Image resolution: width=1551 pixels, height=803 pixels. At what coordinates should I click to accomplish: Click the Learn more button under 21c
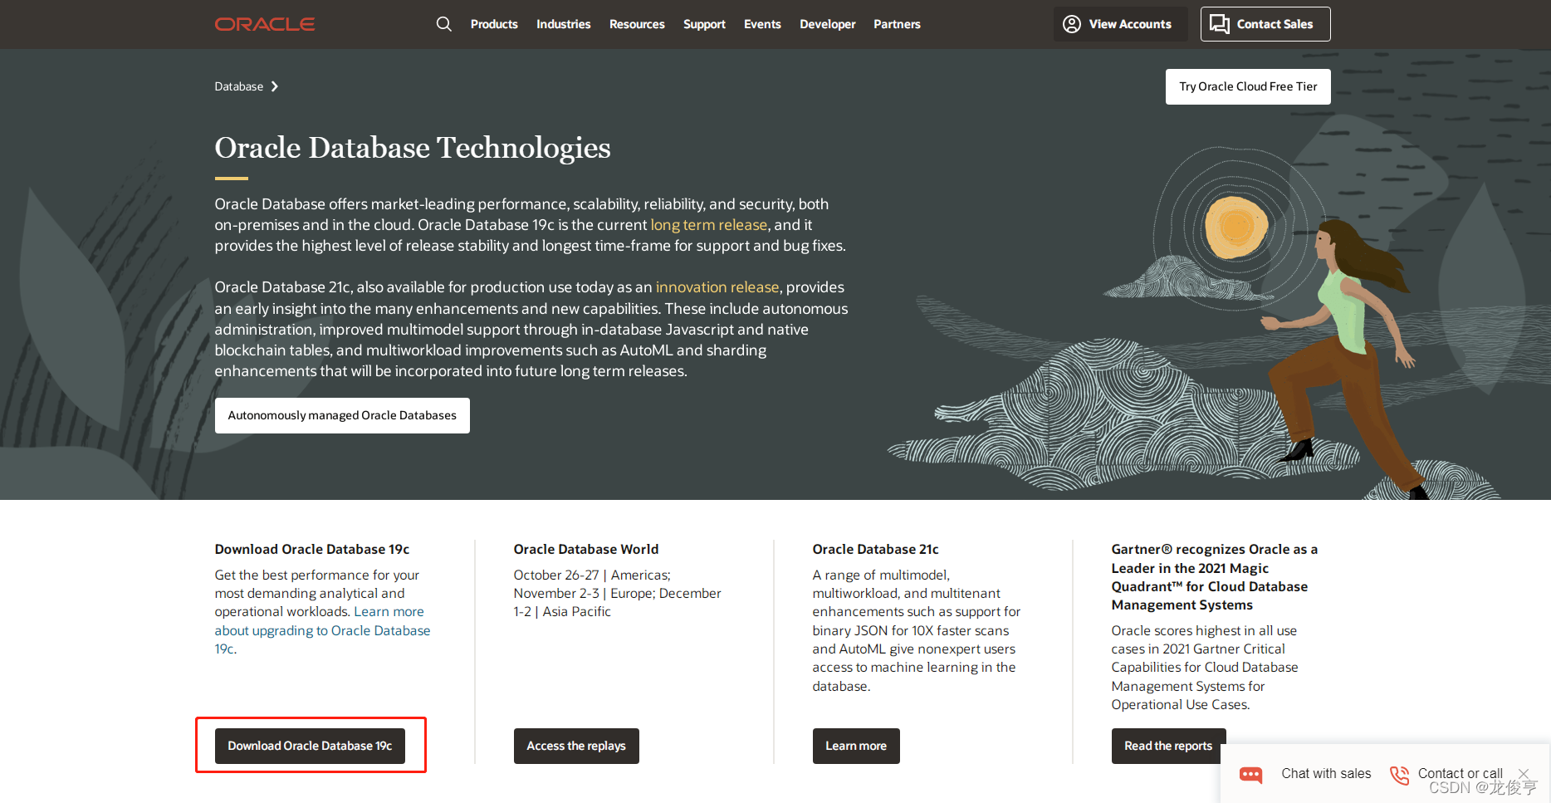click(x=856, y=746)
